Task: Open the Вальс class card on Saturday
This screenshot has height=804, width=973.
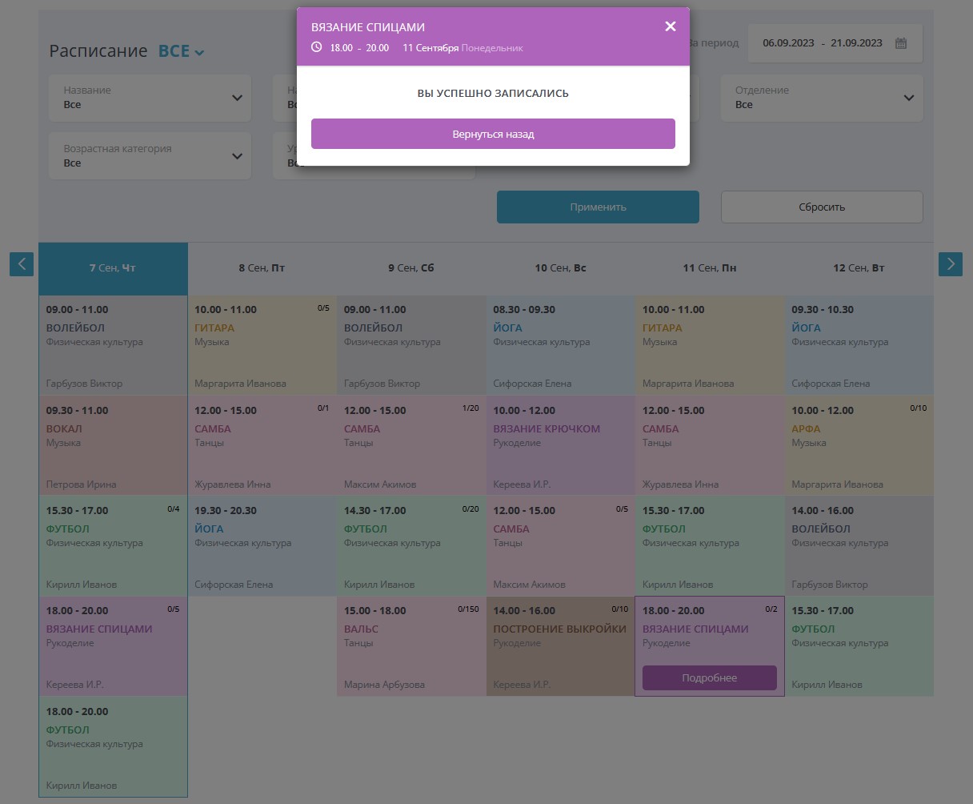Action: (411, 646)
